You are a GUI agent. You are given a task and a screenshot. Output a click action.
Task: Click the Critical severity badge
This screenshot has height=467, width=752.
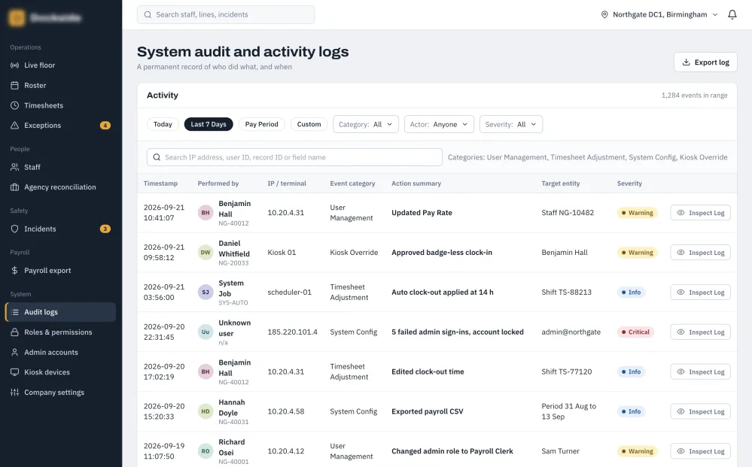pos(635,332)
